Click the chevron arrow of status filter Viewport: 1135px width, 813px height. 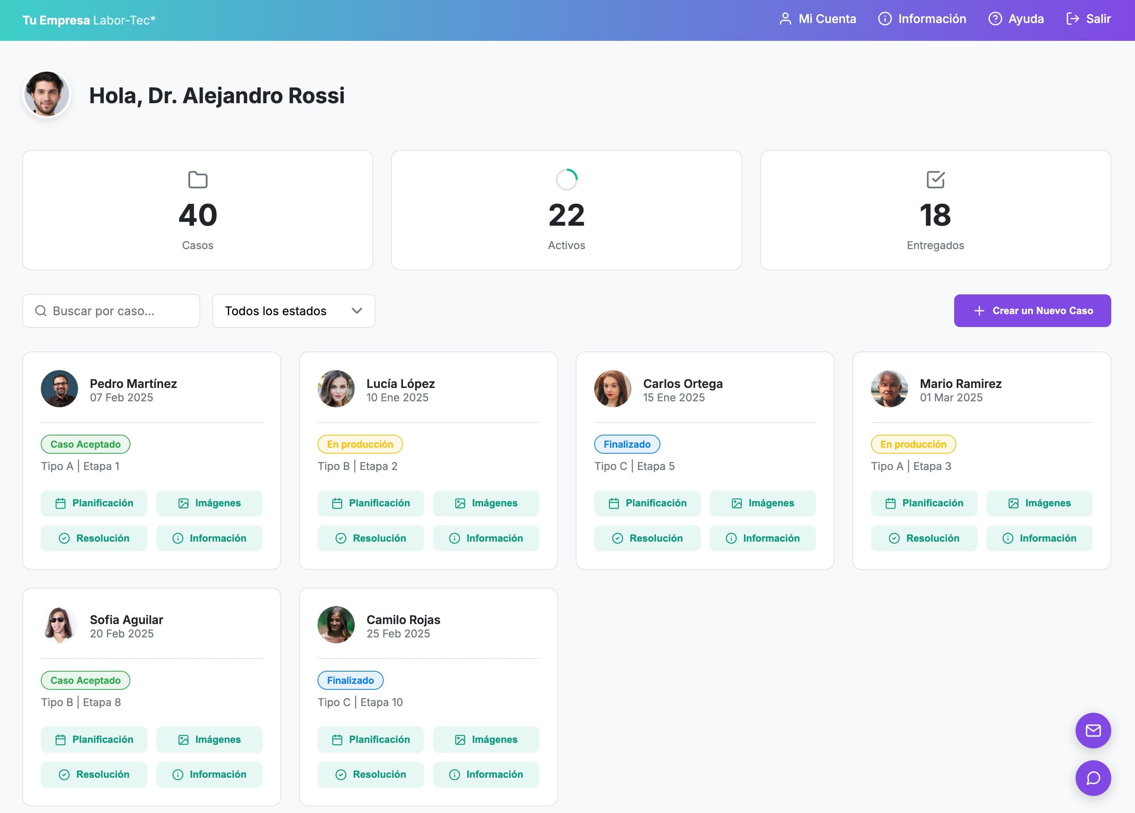point(357,311)
